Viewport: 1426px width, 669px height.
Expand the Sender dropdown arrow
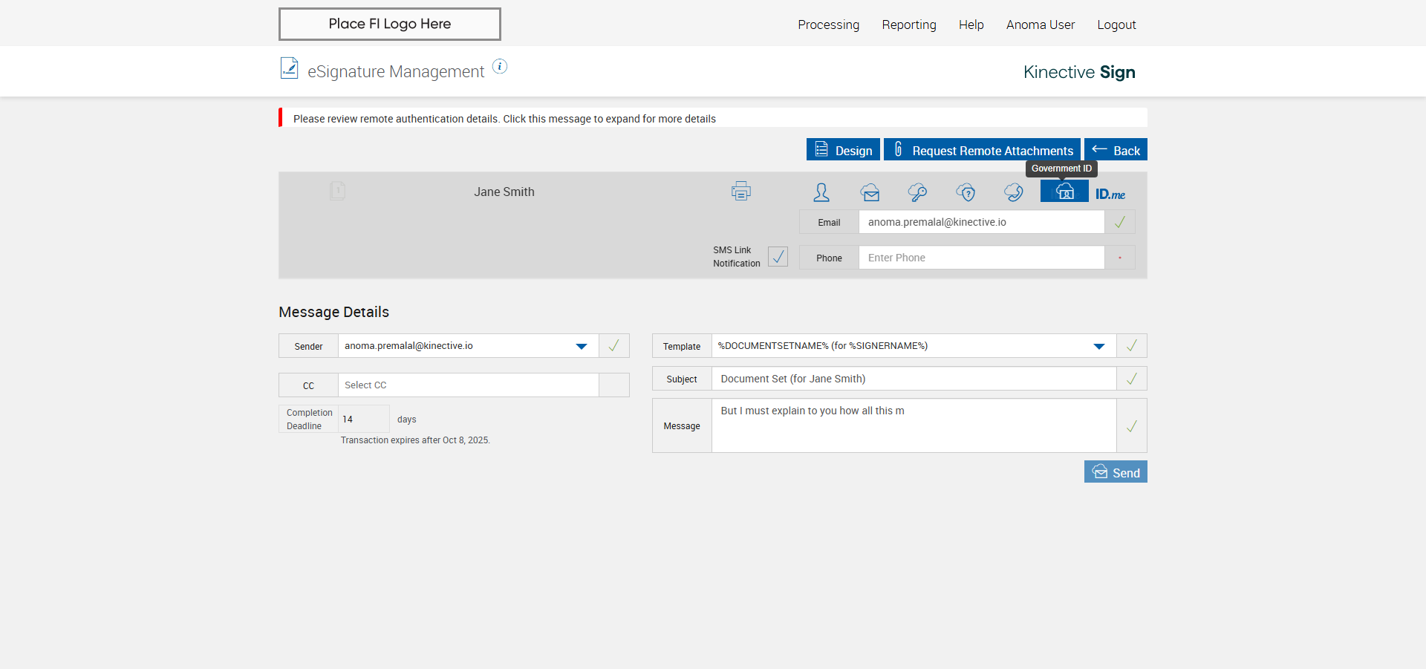pos(582,346)
